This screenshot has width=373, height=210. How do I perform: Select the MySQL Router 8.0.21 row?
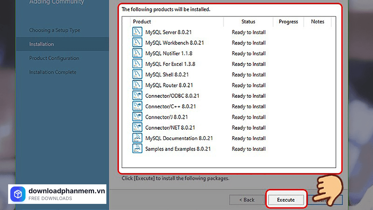point(169,85)
